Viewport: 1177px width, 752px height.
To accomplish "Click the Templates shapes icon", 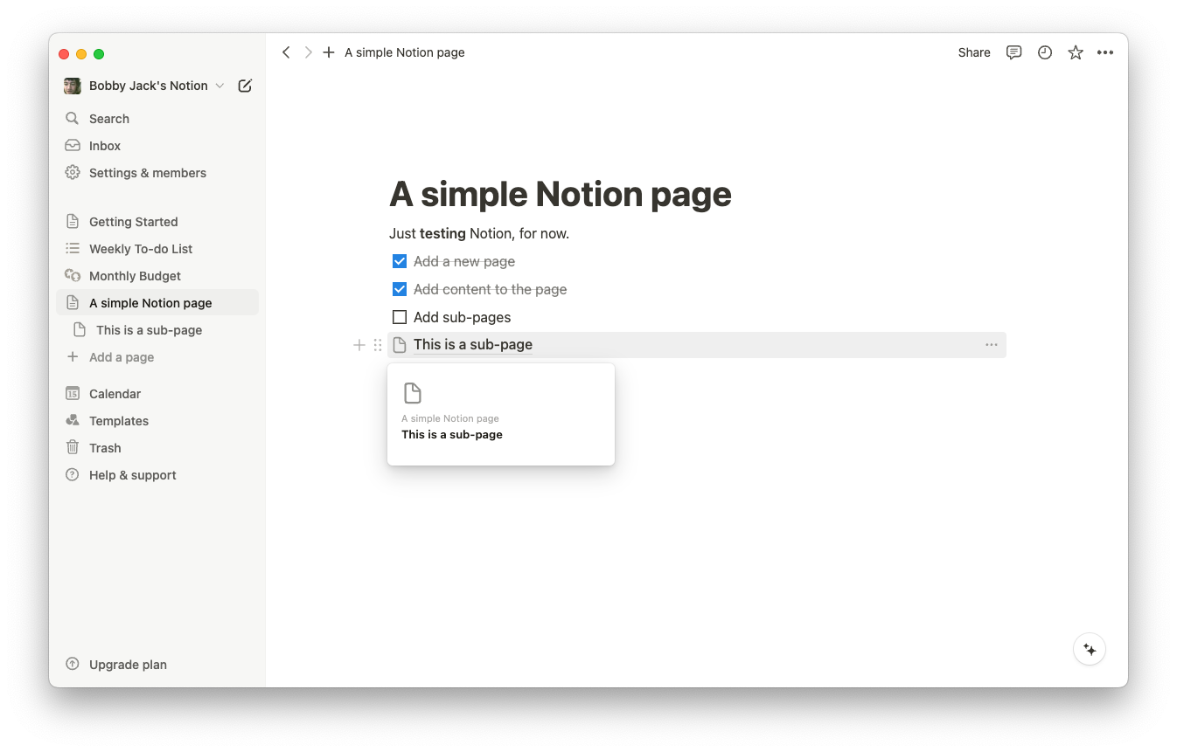I will pyautogui.click(x=73, y=420).
